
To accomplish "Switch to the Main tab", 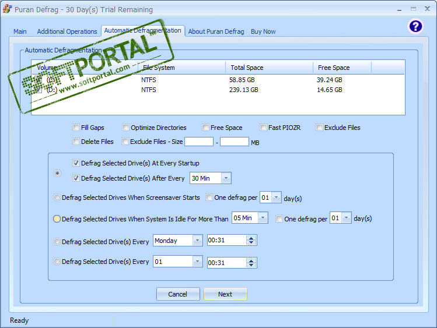I will [x=20, y=31].
